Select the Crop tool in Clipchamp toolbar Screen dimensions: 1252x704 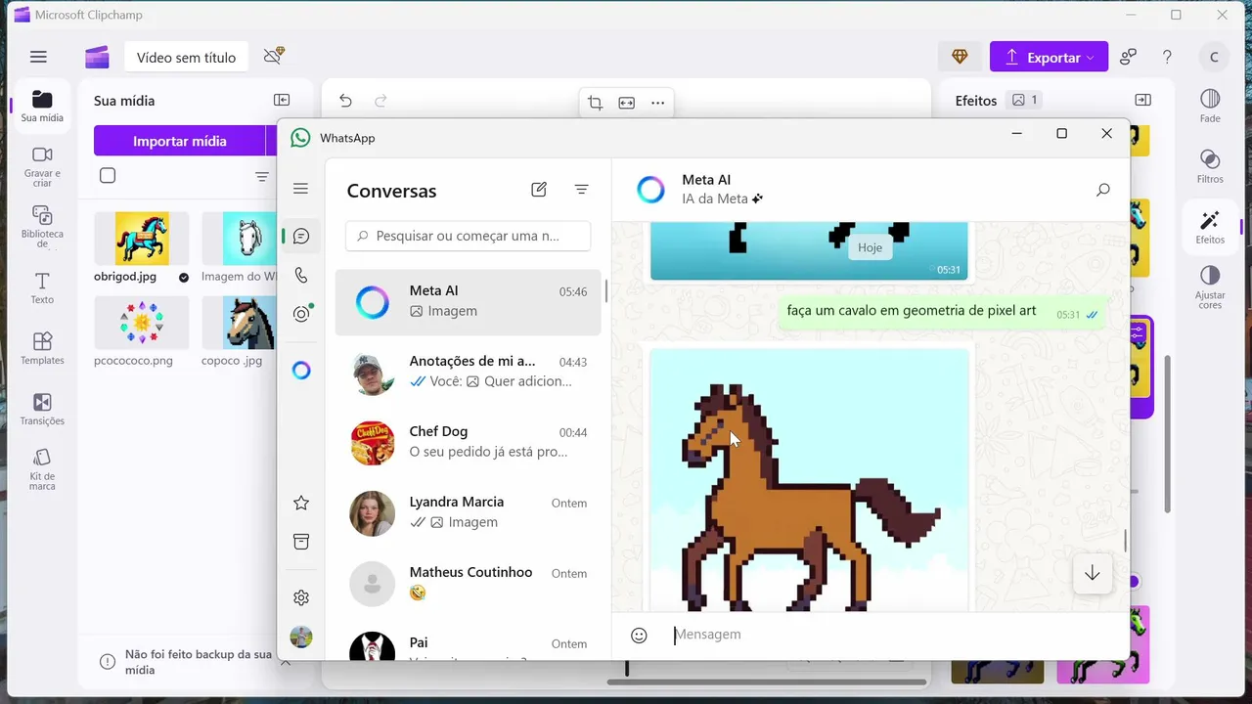(x=595, y=103)
